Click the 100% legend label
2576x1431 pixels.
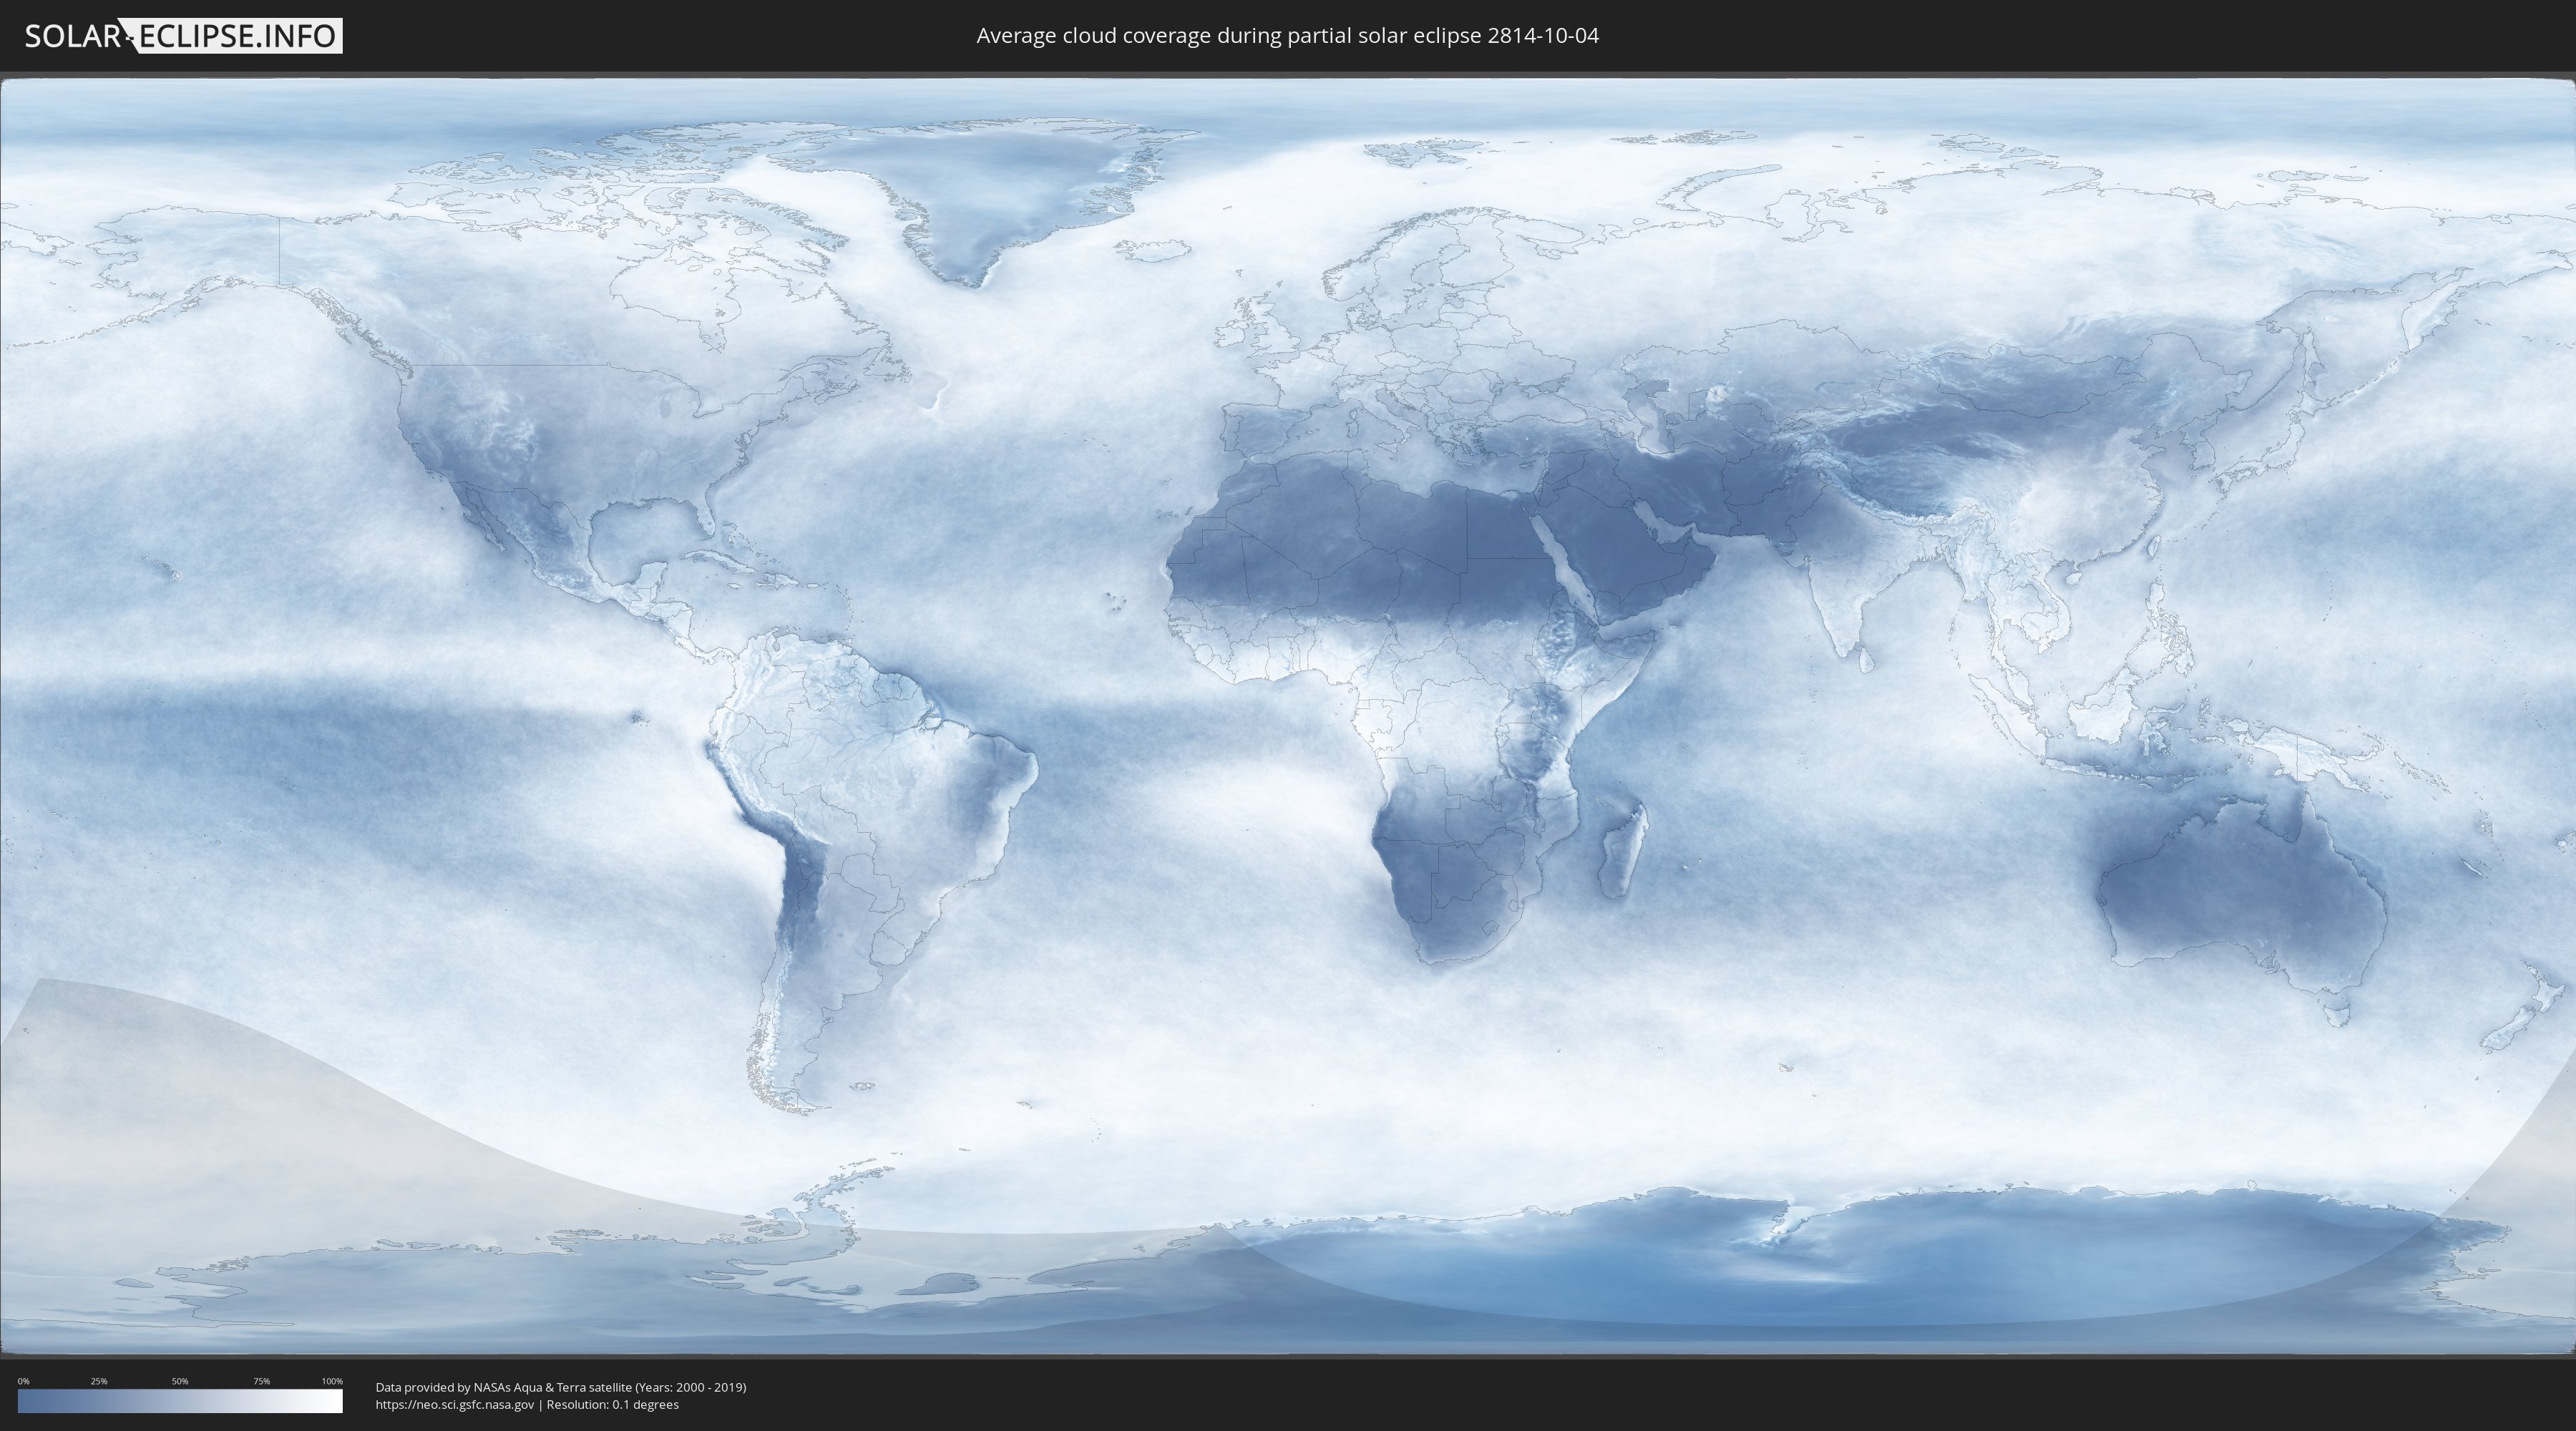[332, 1381]
